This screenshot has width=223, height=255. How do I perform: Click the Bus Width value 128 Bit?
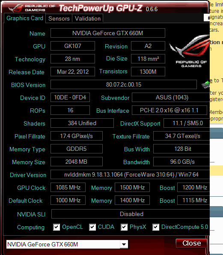pos(181,149)
